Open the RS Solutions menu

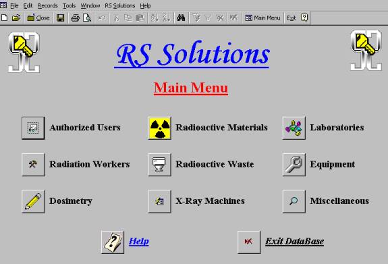[120, 5]
